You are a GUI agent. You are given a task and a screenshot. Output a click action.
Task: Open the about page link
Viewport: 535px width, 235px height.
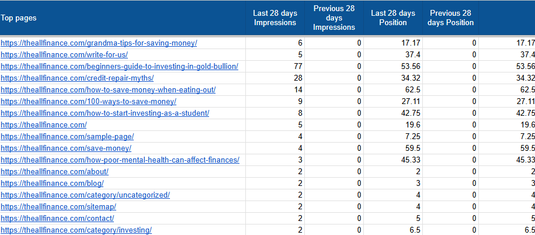pos(54,171)
